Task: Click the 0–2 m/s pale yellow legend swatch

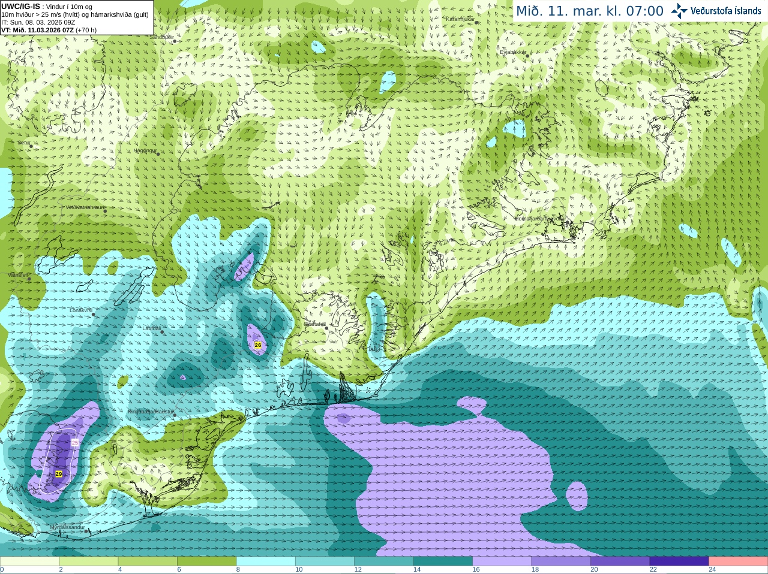Action: (29, 561)
